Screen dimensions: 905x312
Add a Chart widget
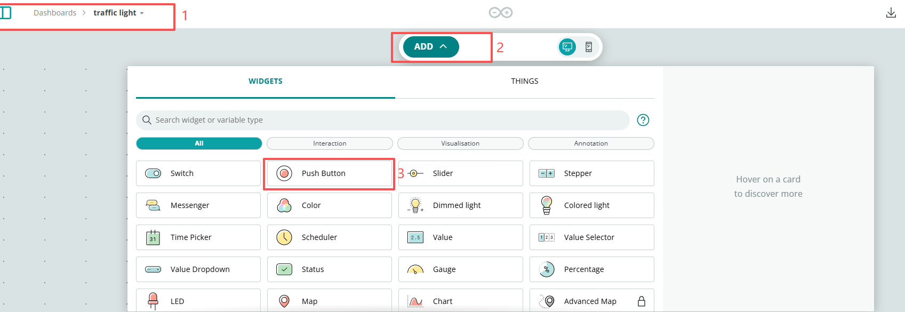(x=461, y=300)
